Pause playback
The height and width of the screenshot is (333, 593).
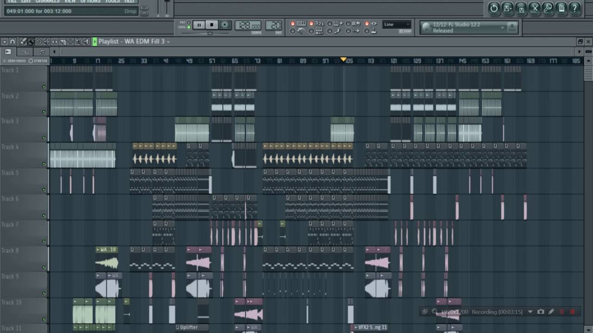tap(199, 25)
